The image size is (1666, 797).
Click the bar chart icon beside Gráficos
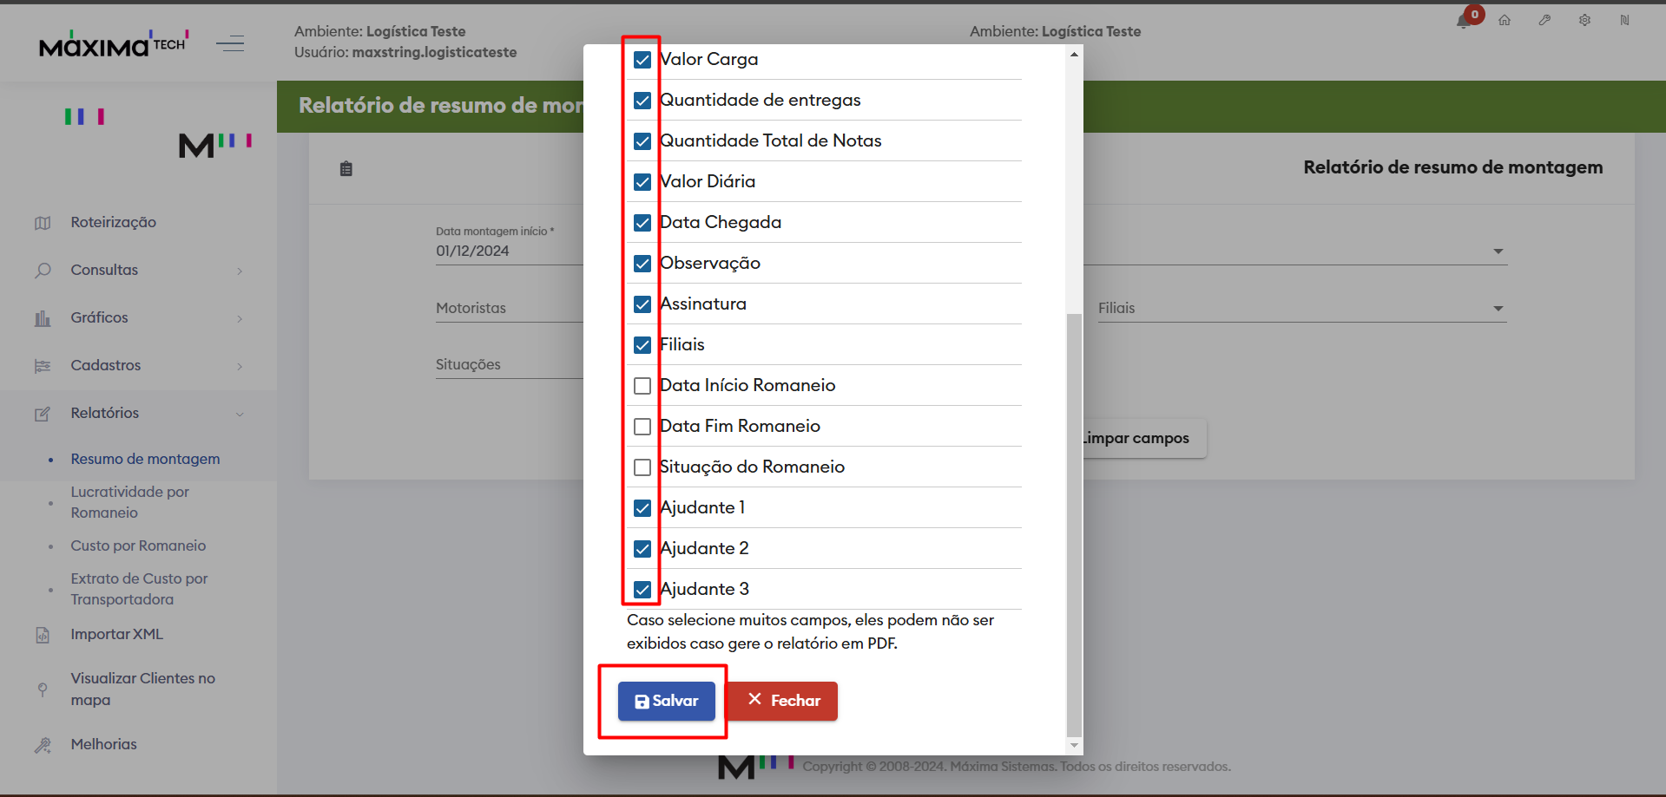coord(43,318)
